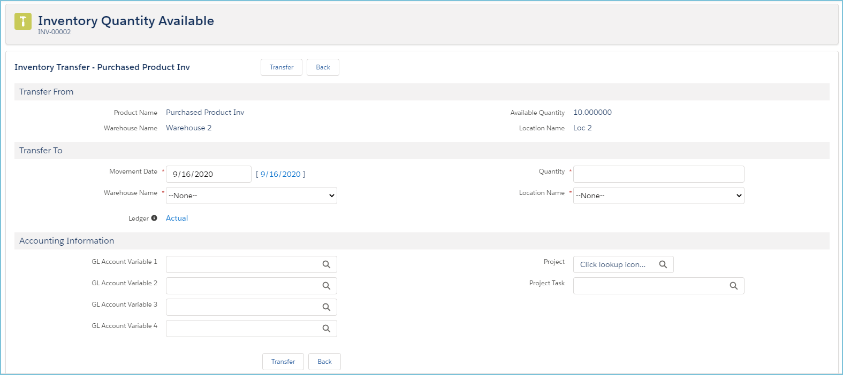The image size is (843, 375).
Task: Open lookup for GL Account Variable 4
Action: click(x=326, y=329)
